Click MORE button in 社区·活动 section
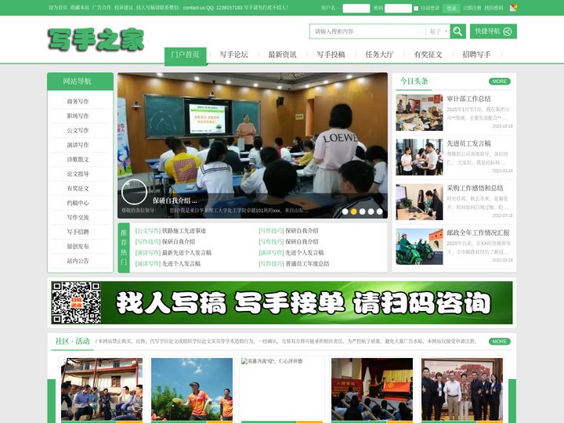This screenshot has height=423, width=564. 500,342
